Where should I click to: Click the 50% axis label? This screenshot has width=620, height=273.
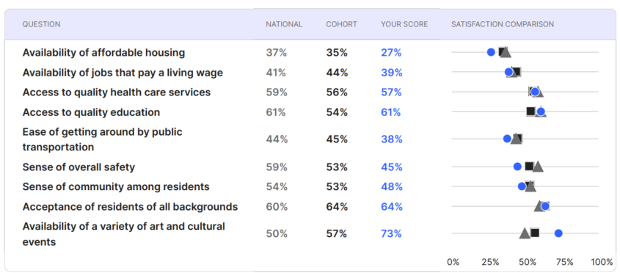click(x=528, y=262)
